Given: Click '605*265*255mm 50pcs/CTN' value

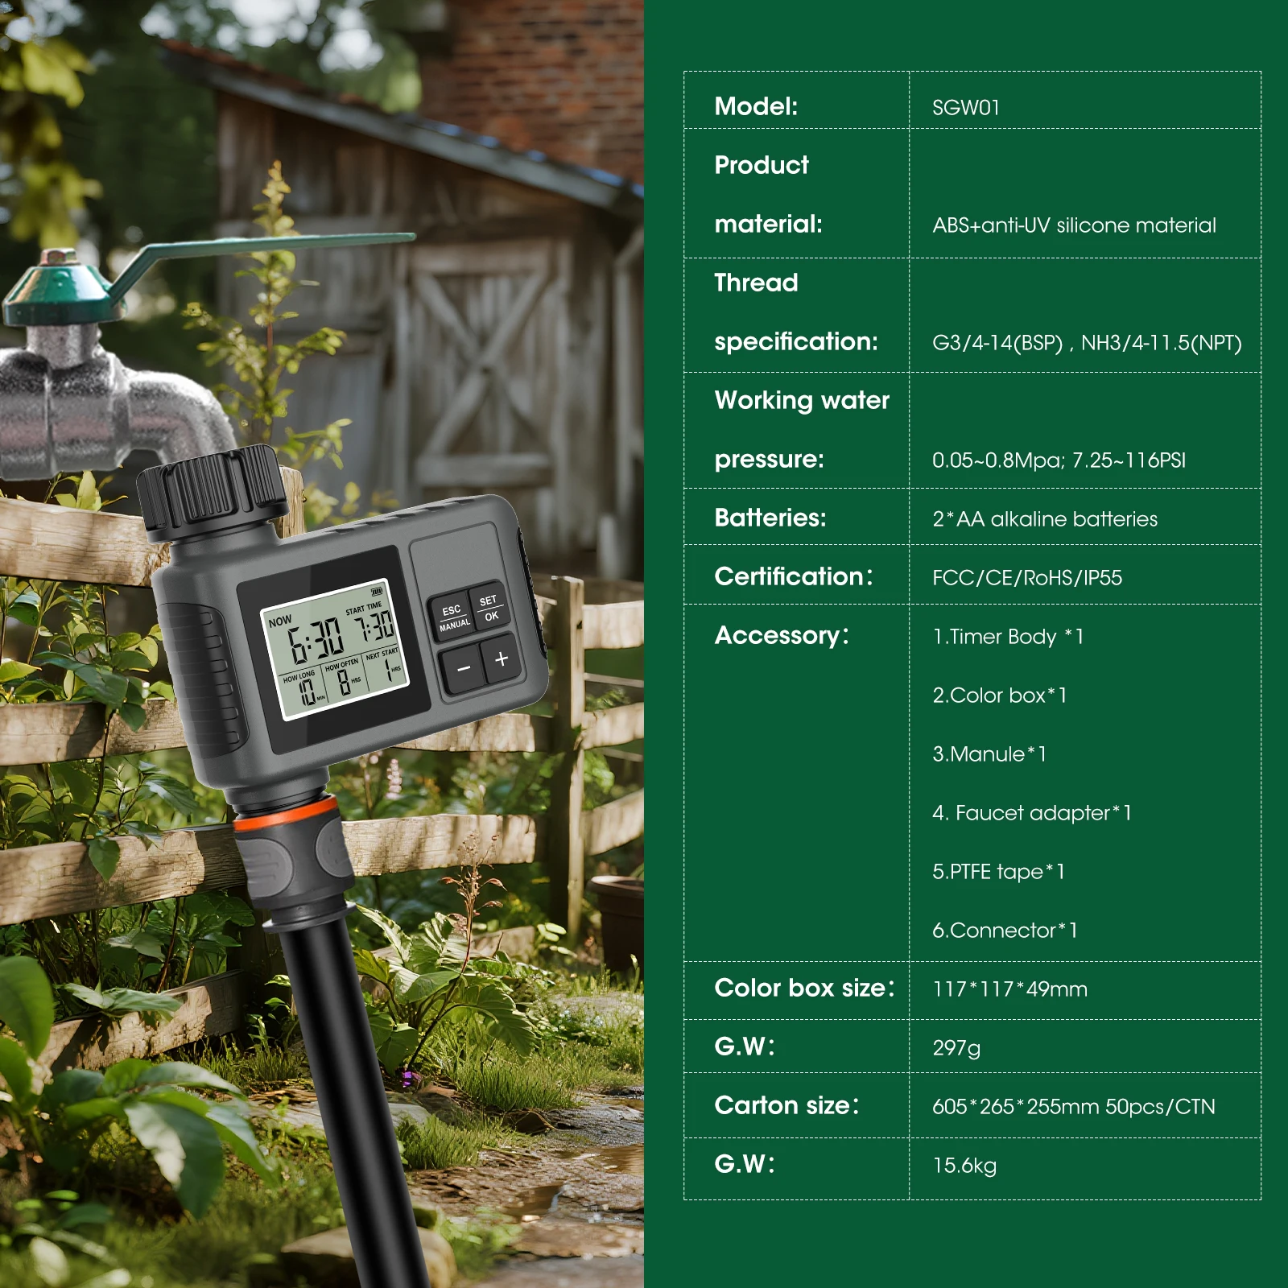Looking at the screenshot, I should pos(1074,1107).
